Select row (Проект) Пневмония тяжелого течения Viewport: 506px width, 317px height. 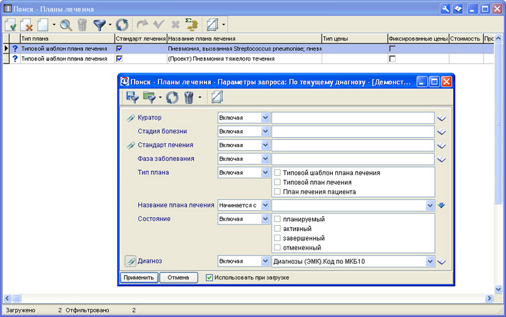point(249,58)
